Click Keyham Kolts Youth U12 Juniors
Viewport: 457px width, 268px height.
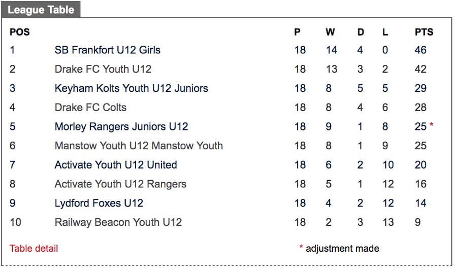pyautogui.click(x=131, y=88)
